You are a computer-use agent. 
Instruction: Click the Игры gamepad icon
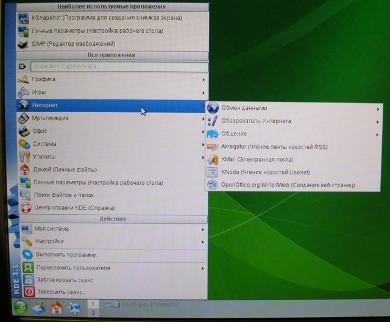point(23,92)
